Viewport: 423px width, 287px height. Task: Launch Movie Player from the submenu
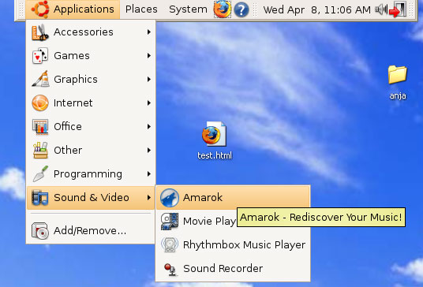tap(197, 222)
